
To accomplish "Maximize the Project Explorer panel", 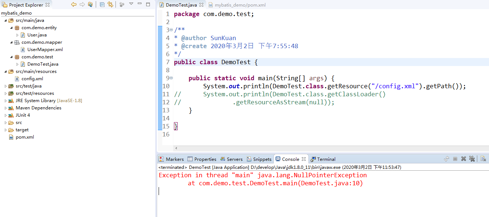I will (x=148, y=4).
